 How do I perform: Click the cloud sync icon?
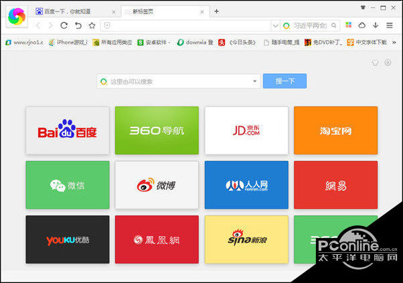coord(361,25)
